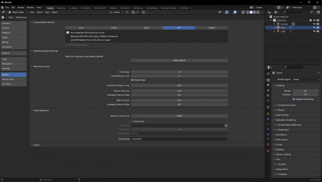Enable Motion Blur checkbox
Viewport: 322px width, 182px height.
(277, 130)
